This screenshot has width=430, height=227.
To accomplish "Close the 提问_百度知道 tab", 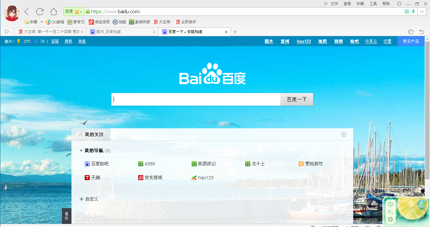I will click(x=154, y=32).
